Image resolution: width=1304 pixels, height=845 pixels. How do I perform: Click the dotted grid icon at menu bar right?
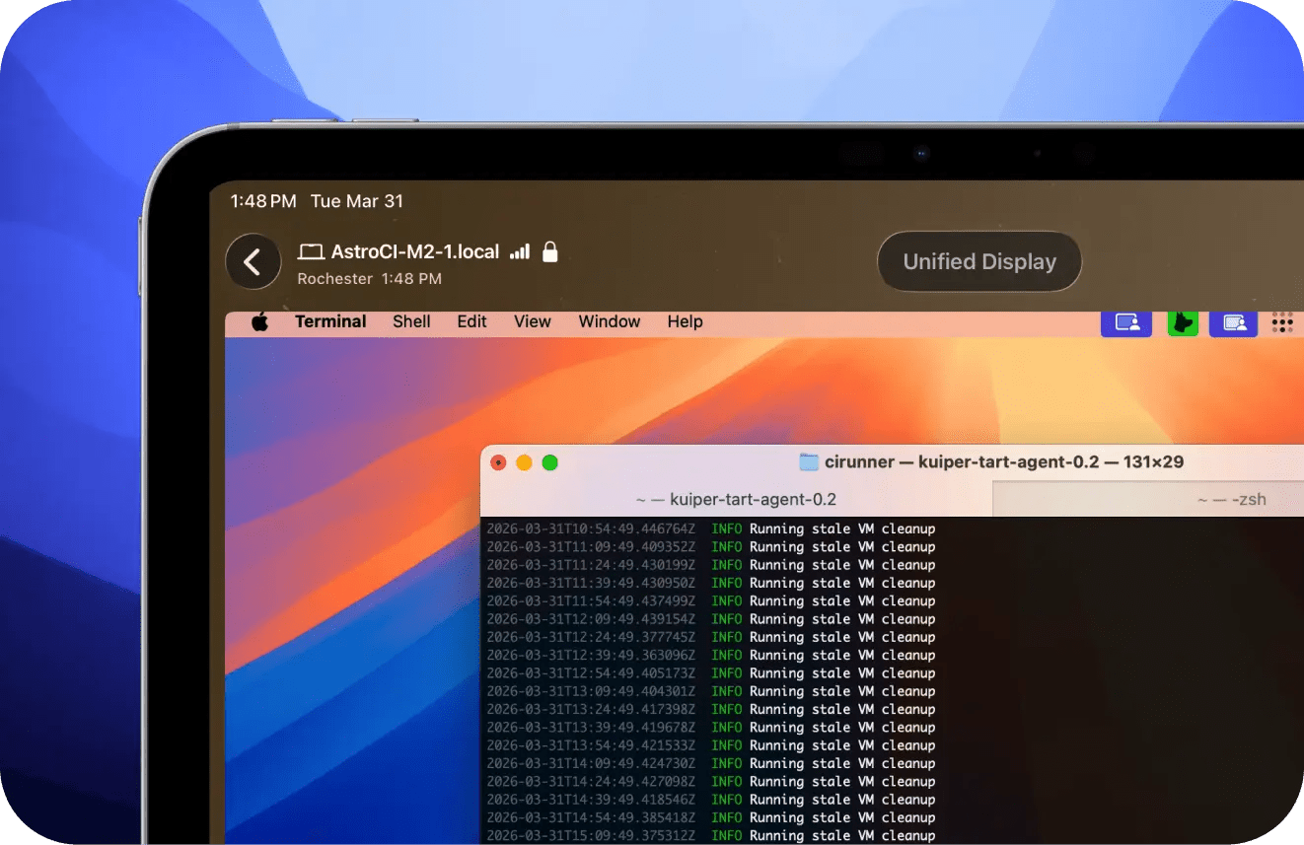pyautogui.click(x=1281, y=322)
